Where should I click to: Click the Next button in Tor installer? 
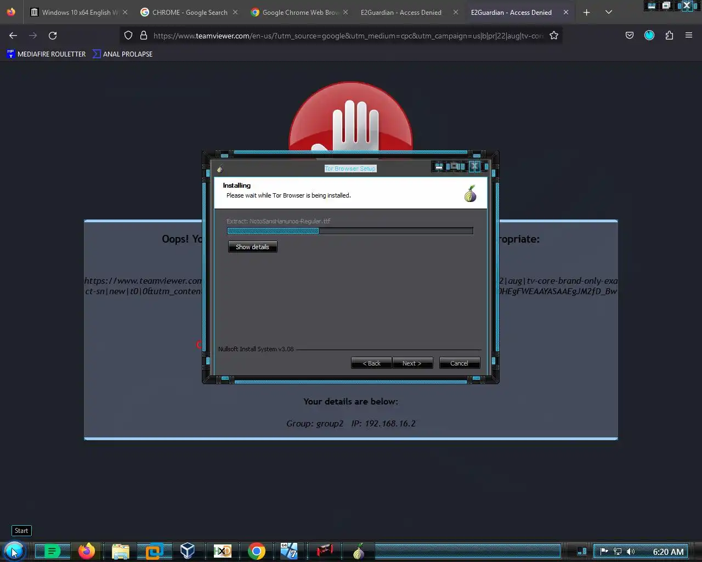412,363
